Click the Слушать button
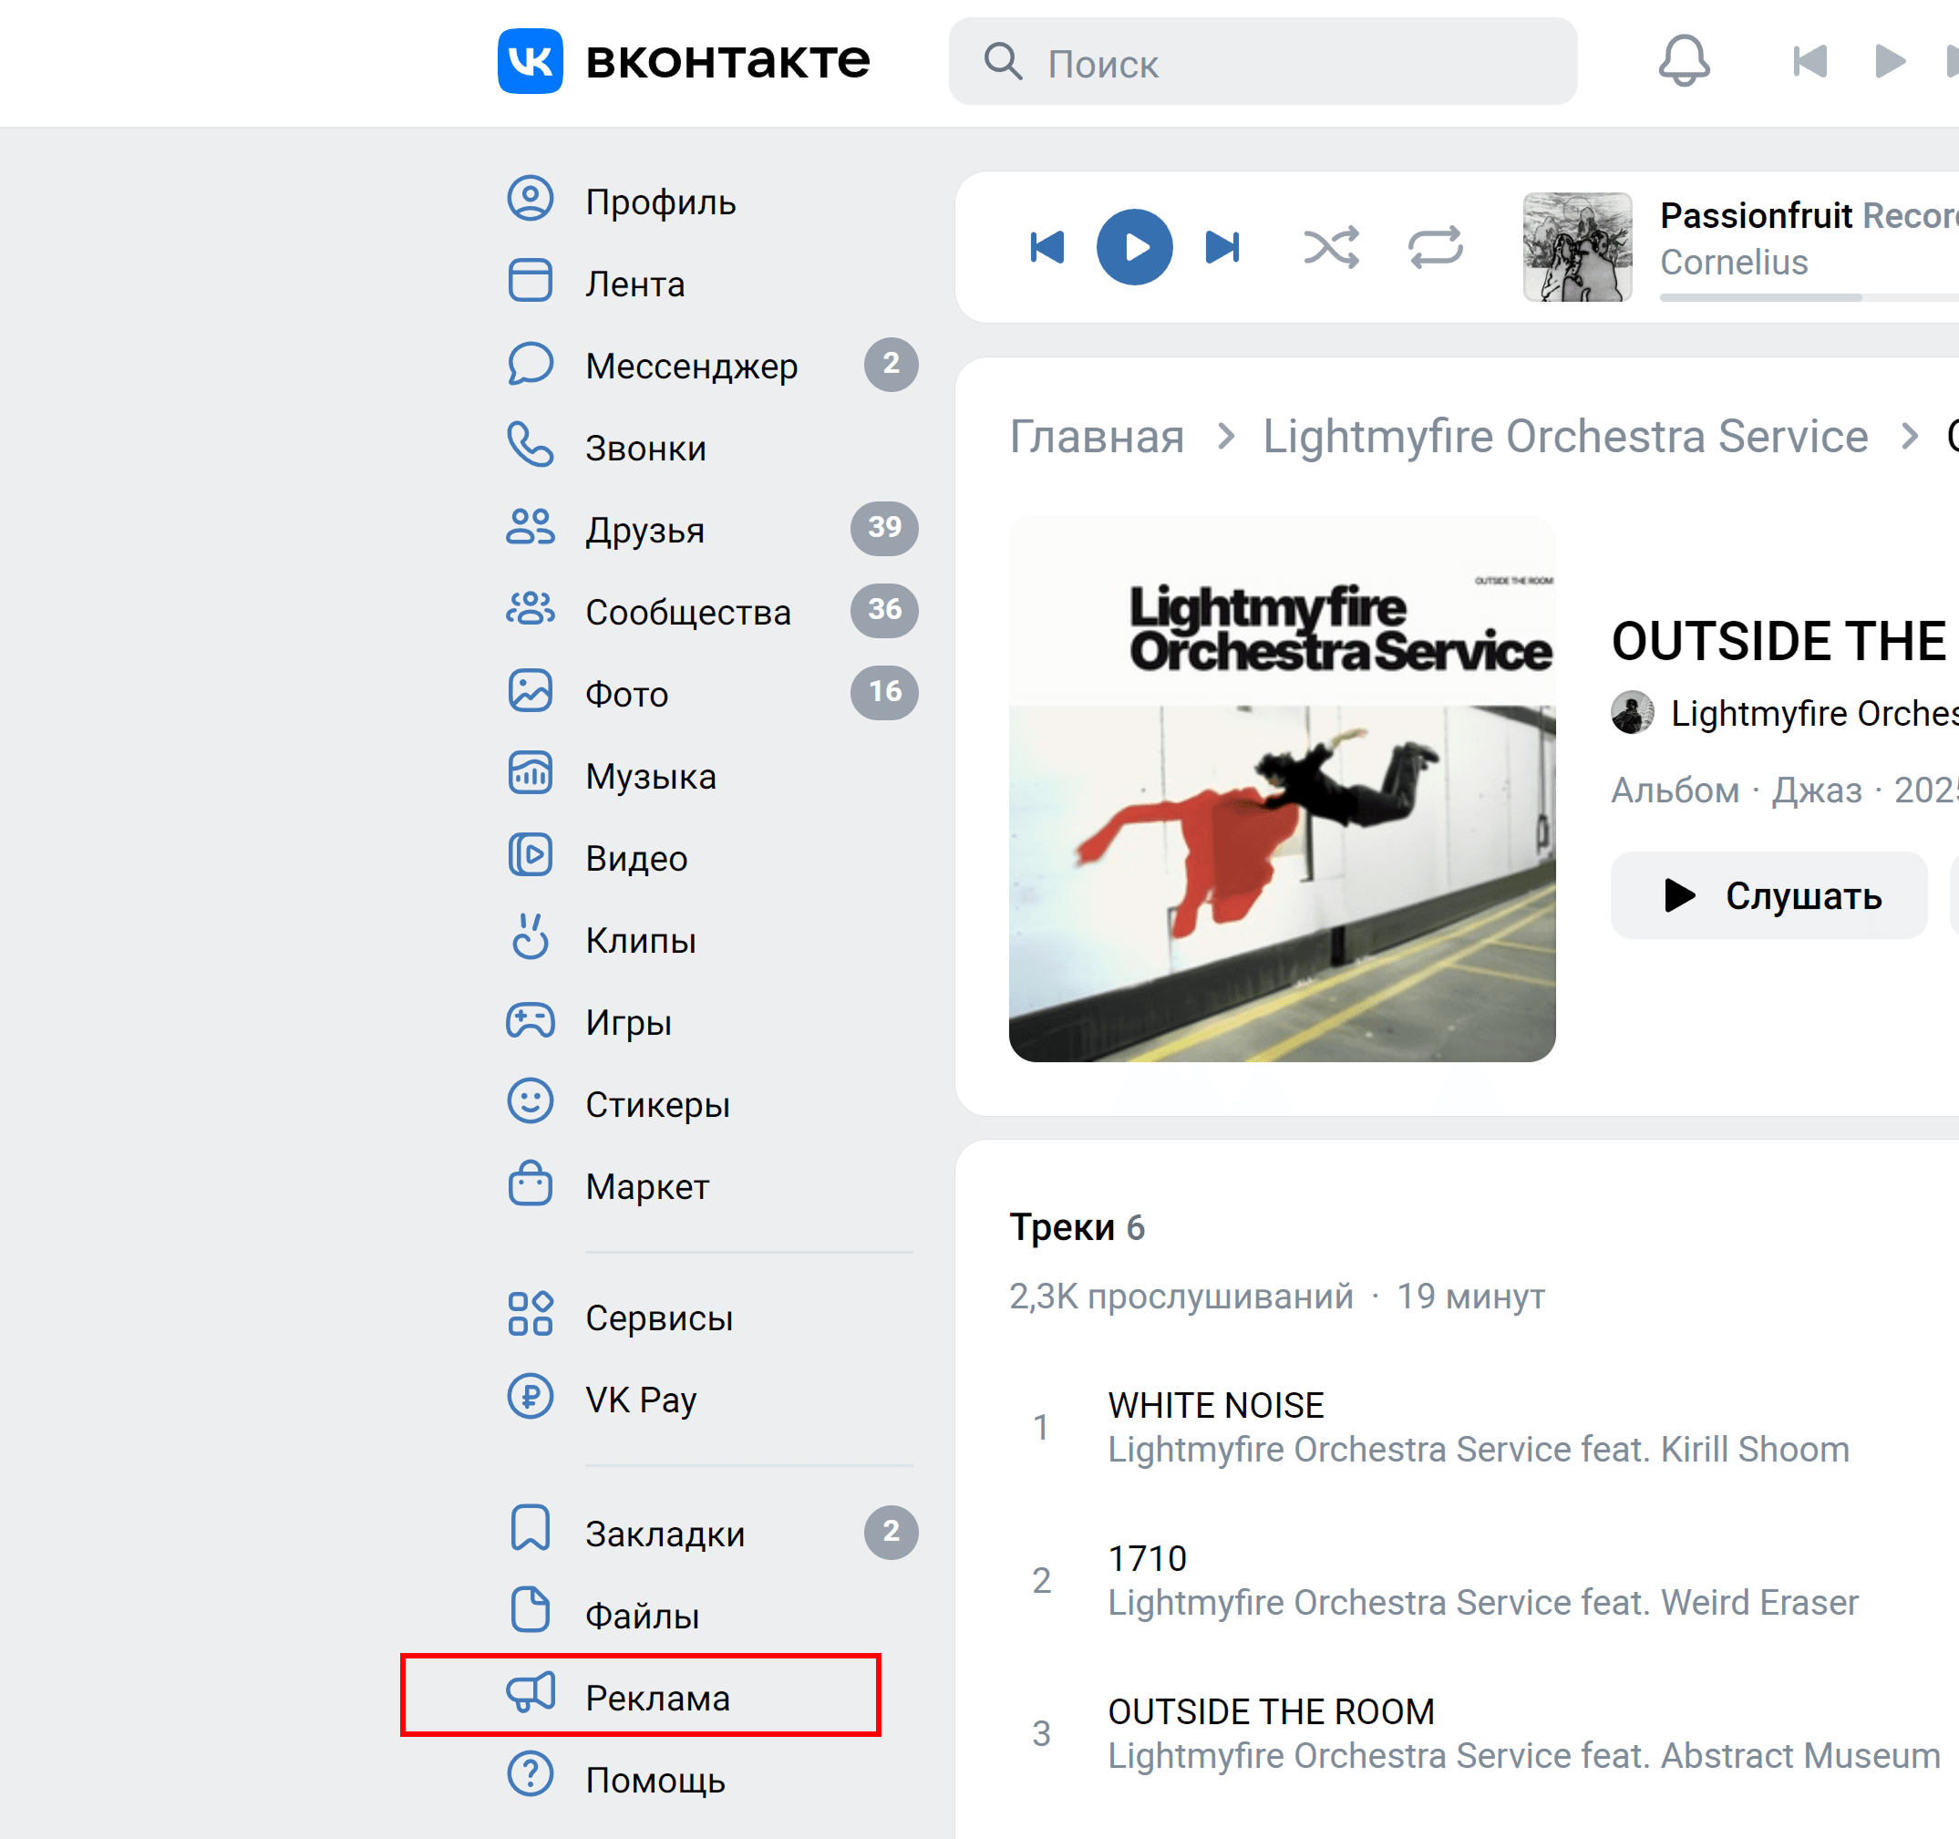The height and width of the screenshot is (1839, 1959). coord(1768,894)
